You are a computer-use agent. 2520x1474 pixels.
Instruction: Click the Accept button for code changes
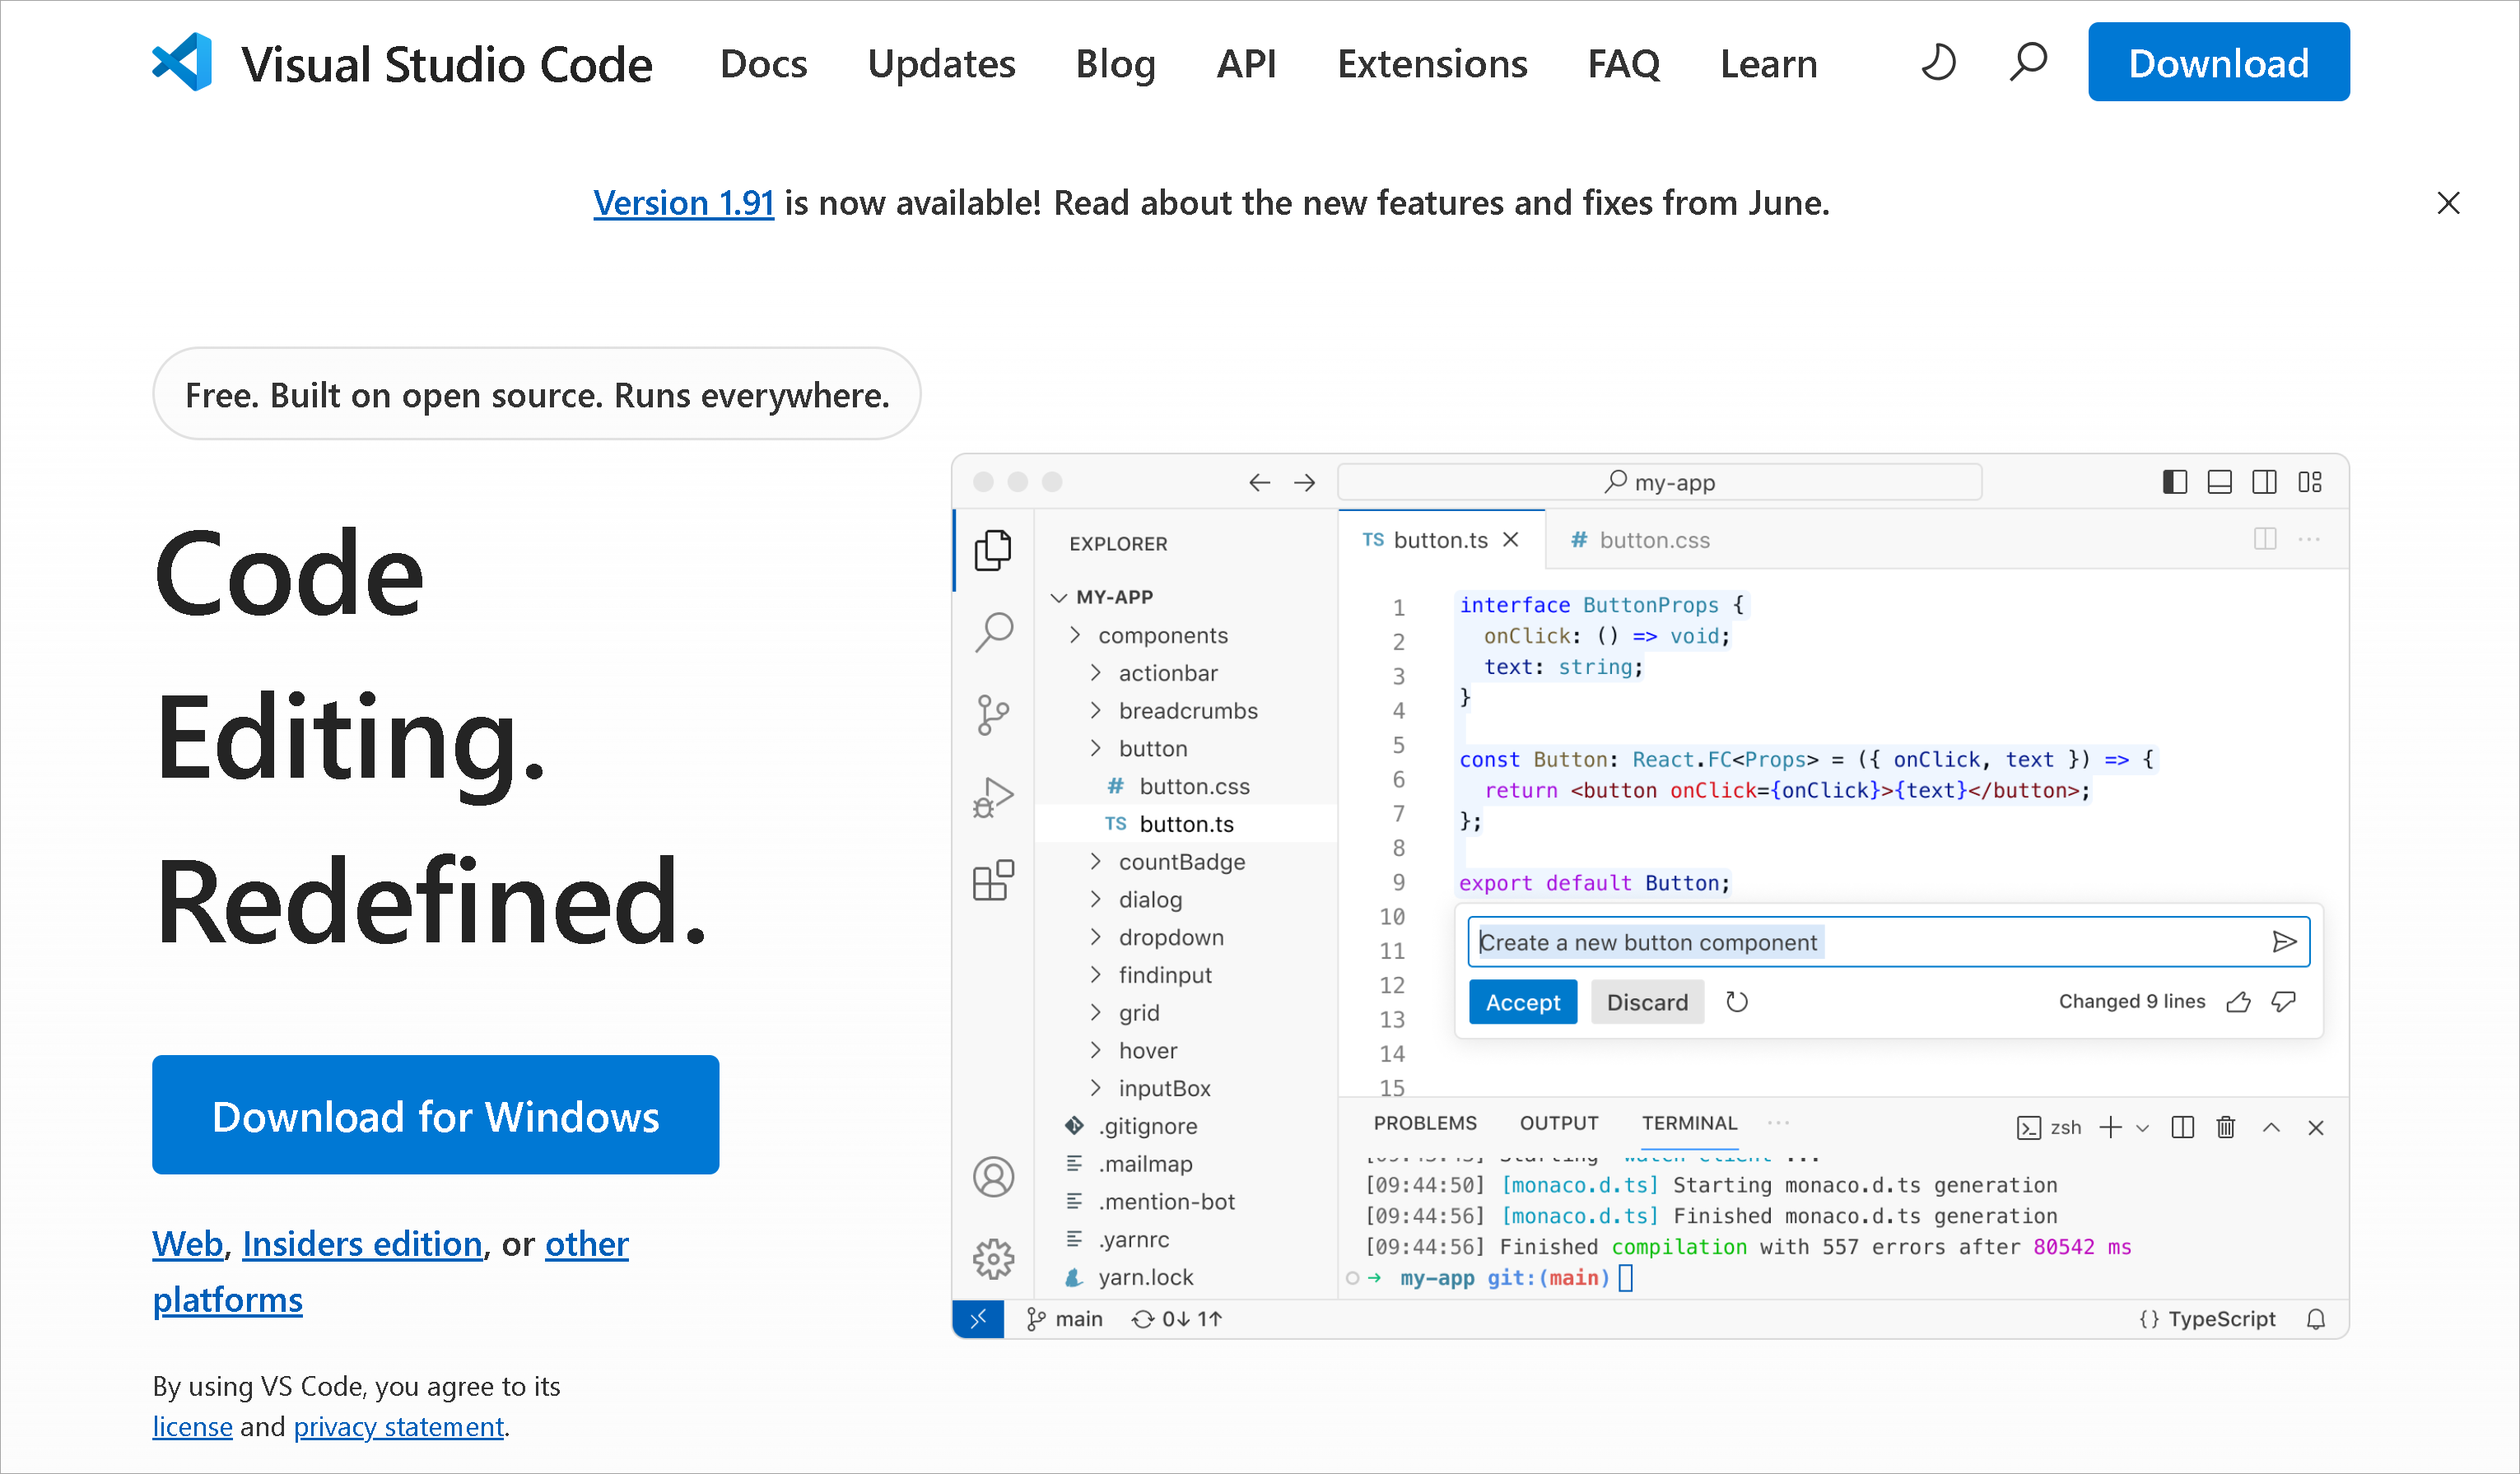click(1520, 1002)
